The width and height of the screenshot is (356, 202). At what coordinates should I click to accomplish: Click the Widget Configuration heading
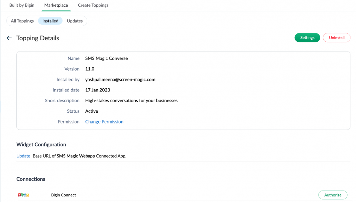pos(41,145)
